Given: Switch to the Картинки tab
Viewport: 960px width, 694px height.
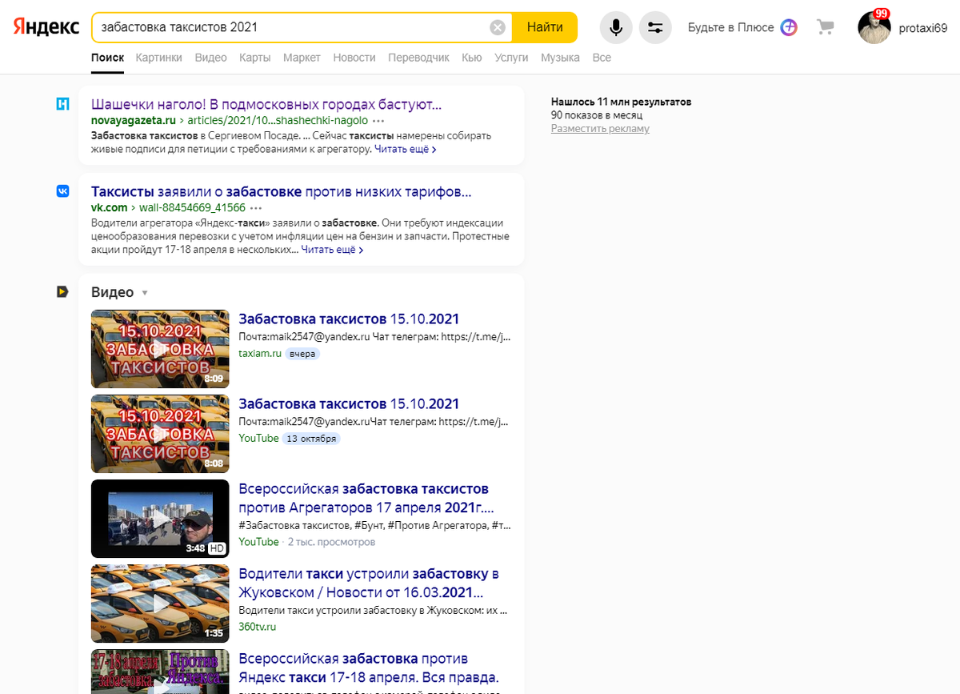Looking at the screenshot, I should pos(158,58).
